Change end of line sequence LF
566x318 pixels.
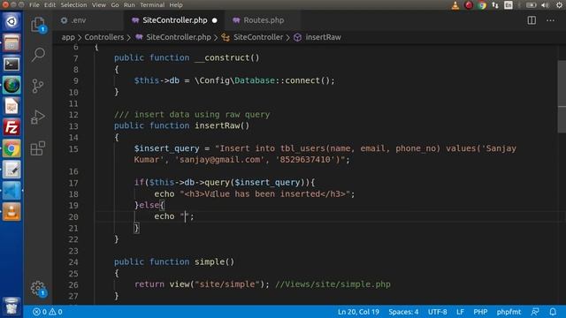(460, 312)
